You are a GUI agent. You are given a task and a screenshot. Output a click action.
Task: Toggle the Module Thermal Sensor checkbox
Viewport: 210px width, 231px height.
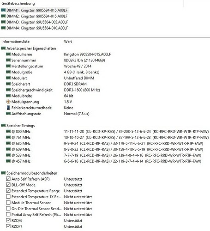pyautogui.click(x=8, y=202)
